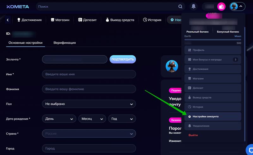The height and width of the screenshot is (155, 253).
Task: Open Вывод средств in the top navigation
Action: click(x=120, y=20)
